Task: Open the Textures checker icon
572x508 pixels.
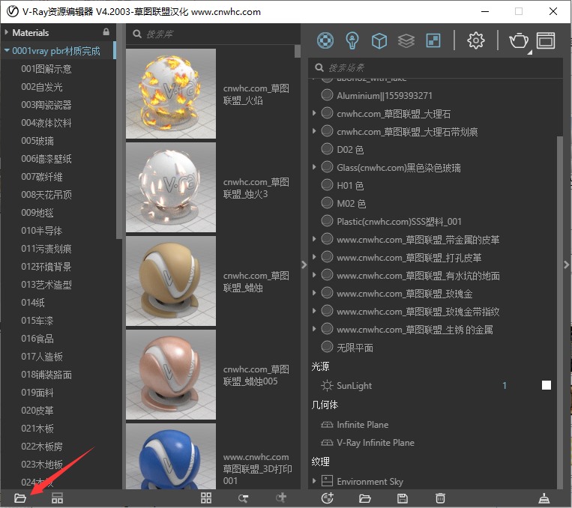Action: click(x=433, y=40)
